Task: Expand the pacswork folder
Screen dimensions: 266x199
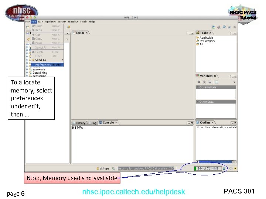Action: point(27,70)
